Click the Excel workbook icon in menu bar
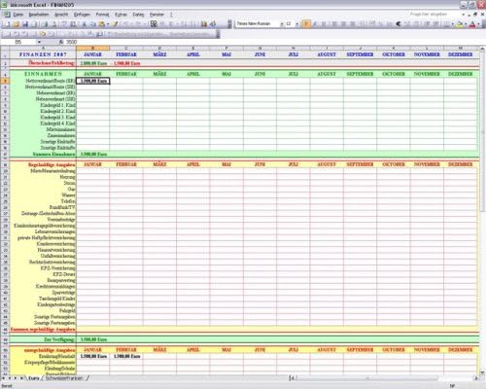Image resolution: width=486 pixels, height=389 pixels. tap(6, 15)
